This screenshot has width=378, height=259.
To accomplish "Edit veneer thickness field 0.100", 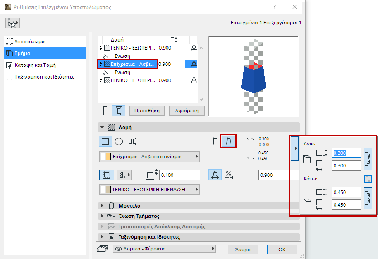I will point(180,175).
